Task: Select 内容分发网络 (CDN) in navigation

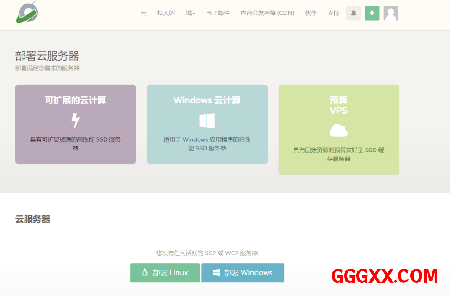Action: 267,13
